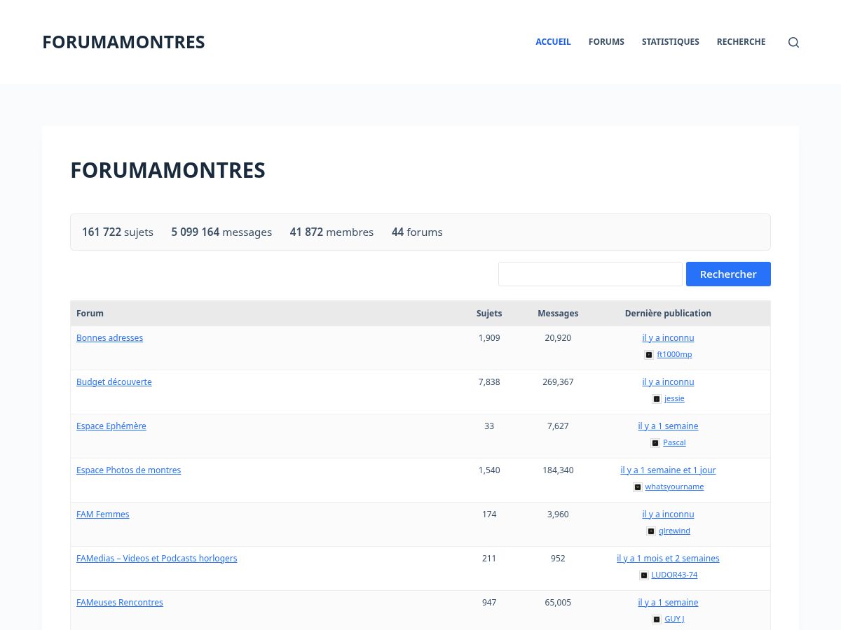The image size is (841, 630).
Task: Open Espace Ephémère last post 'il y a 1 semaine'
Action: tap(668, 426)
